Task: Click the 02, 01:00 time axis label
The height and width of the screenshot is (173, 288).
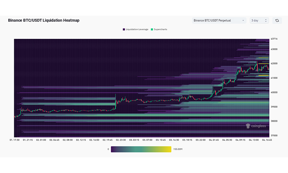Action: [x=41, y=140]
